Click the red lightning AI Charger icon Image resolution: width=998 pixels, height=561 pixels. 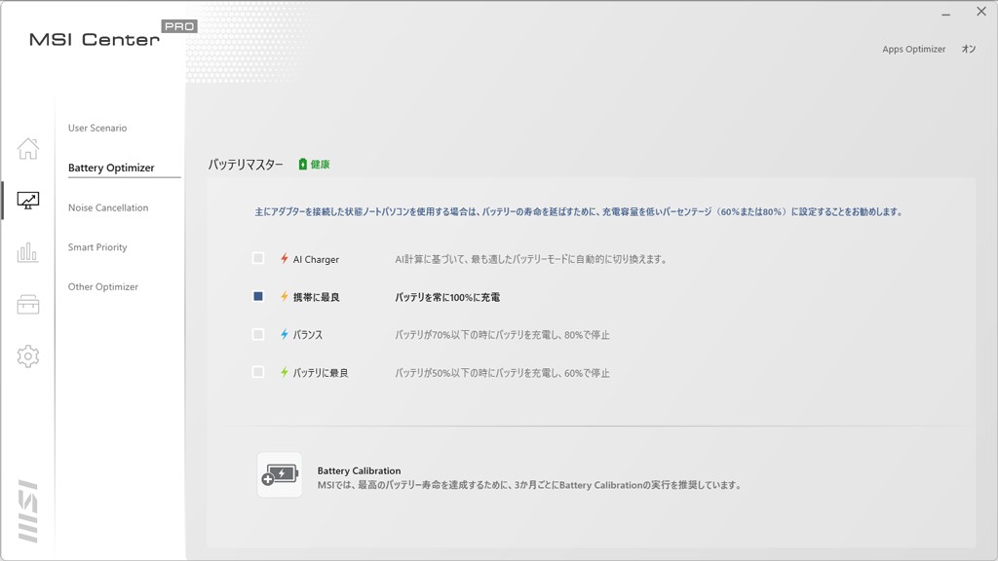(285, 258)
